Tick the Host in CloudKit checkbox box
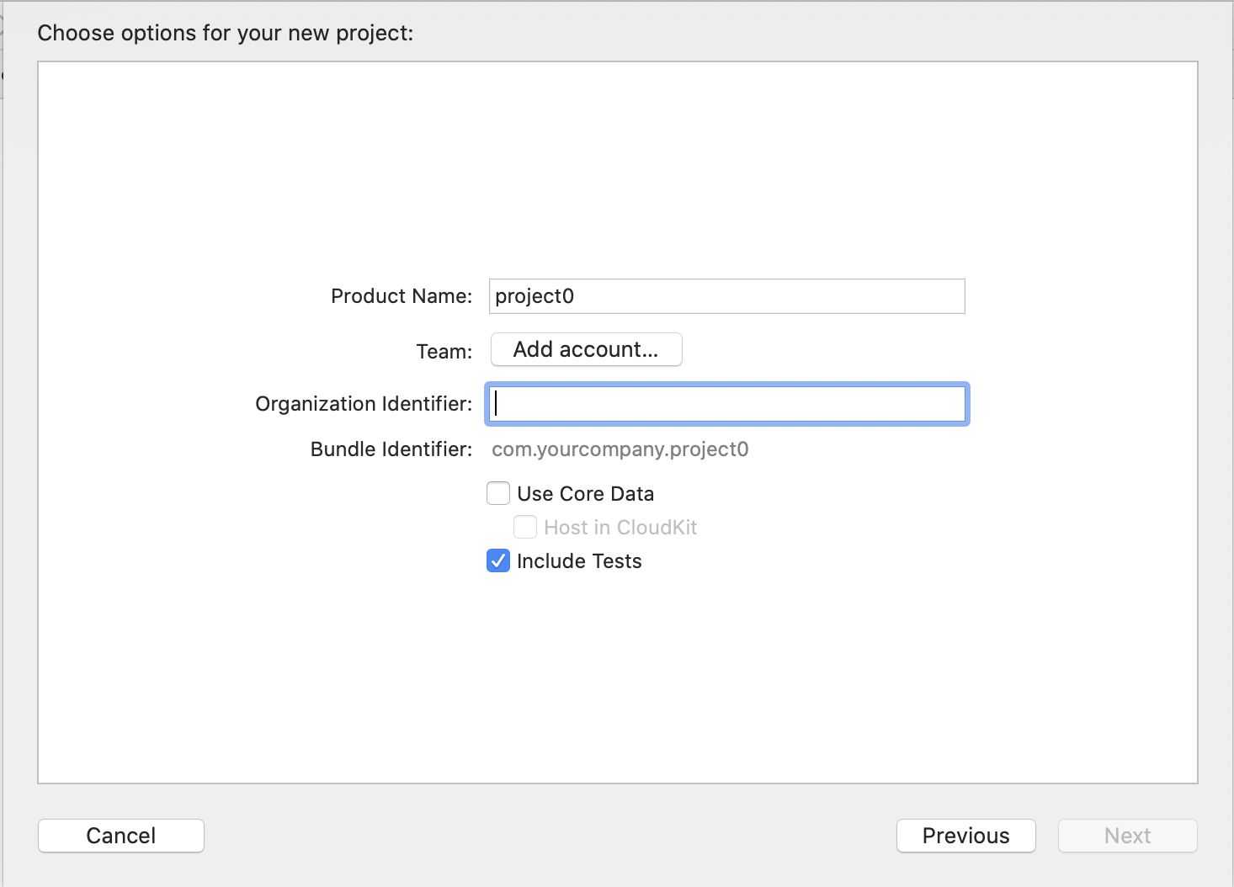The image size is (1234, 887). (x=525, y=527)
